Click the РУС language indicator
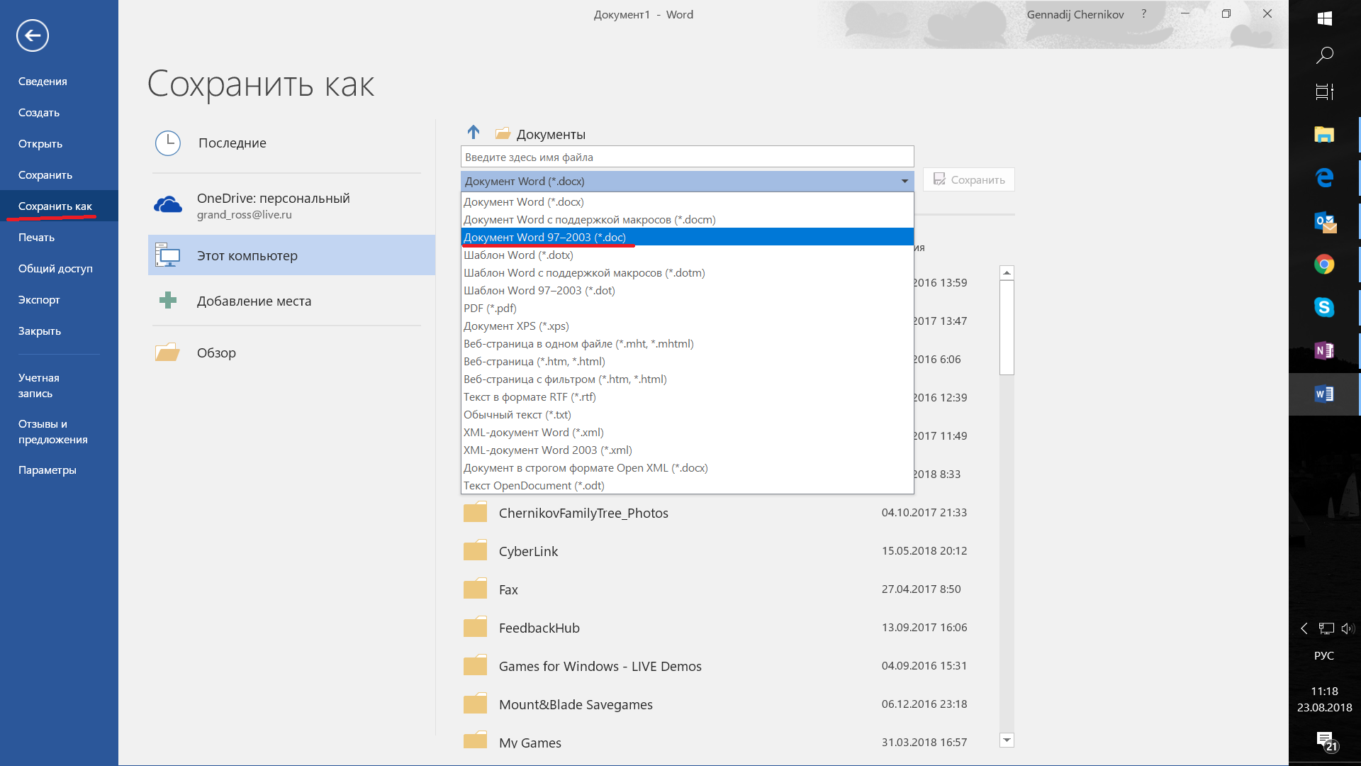 1324,655
